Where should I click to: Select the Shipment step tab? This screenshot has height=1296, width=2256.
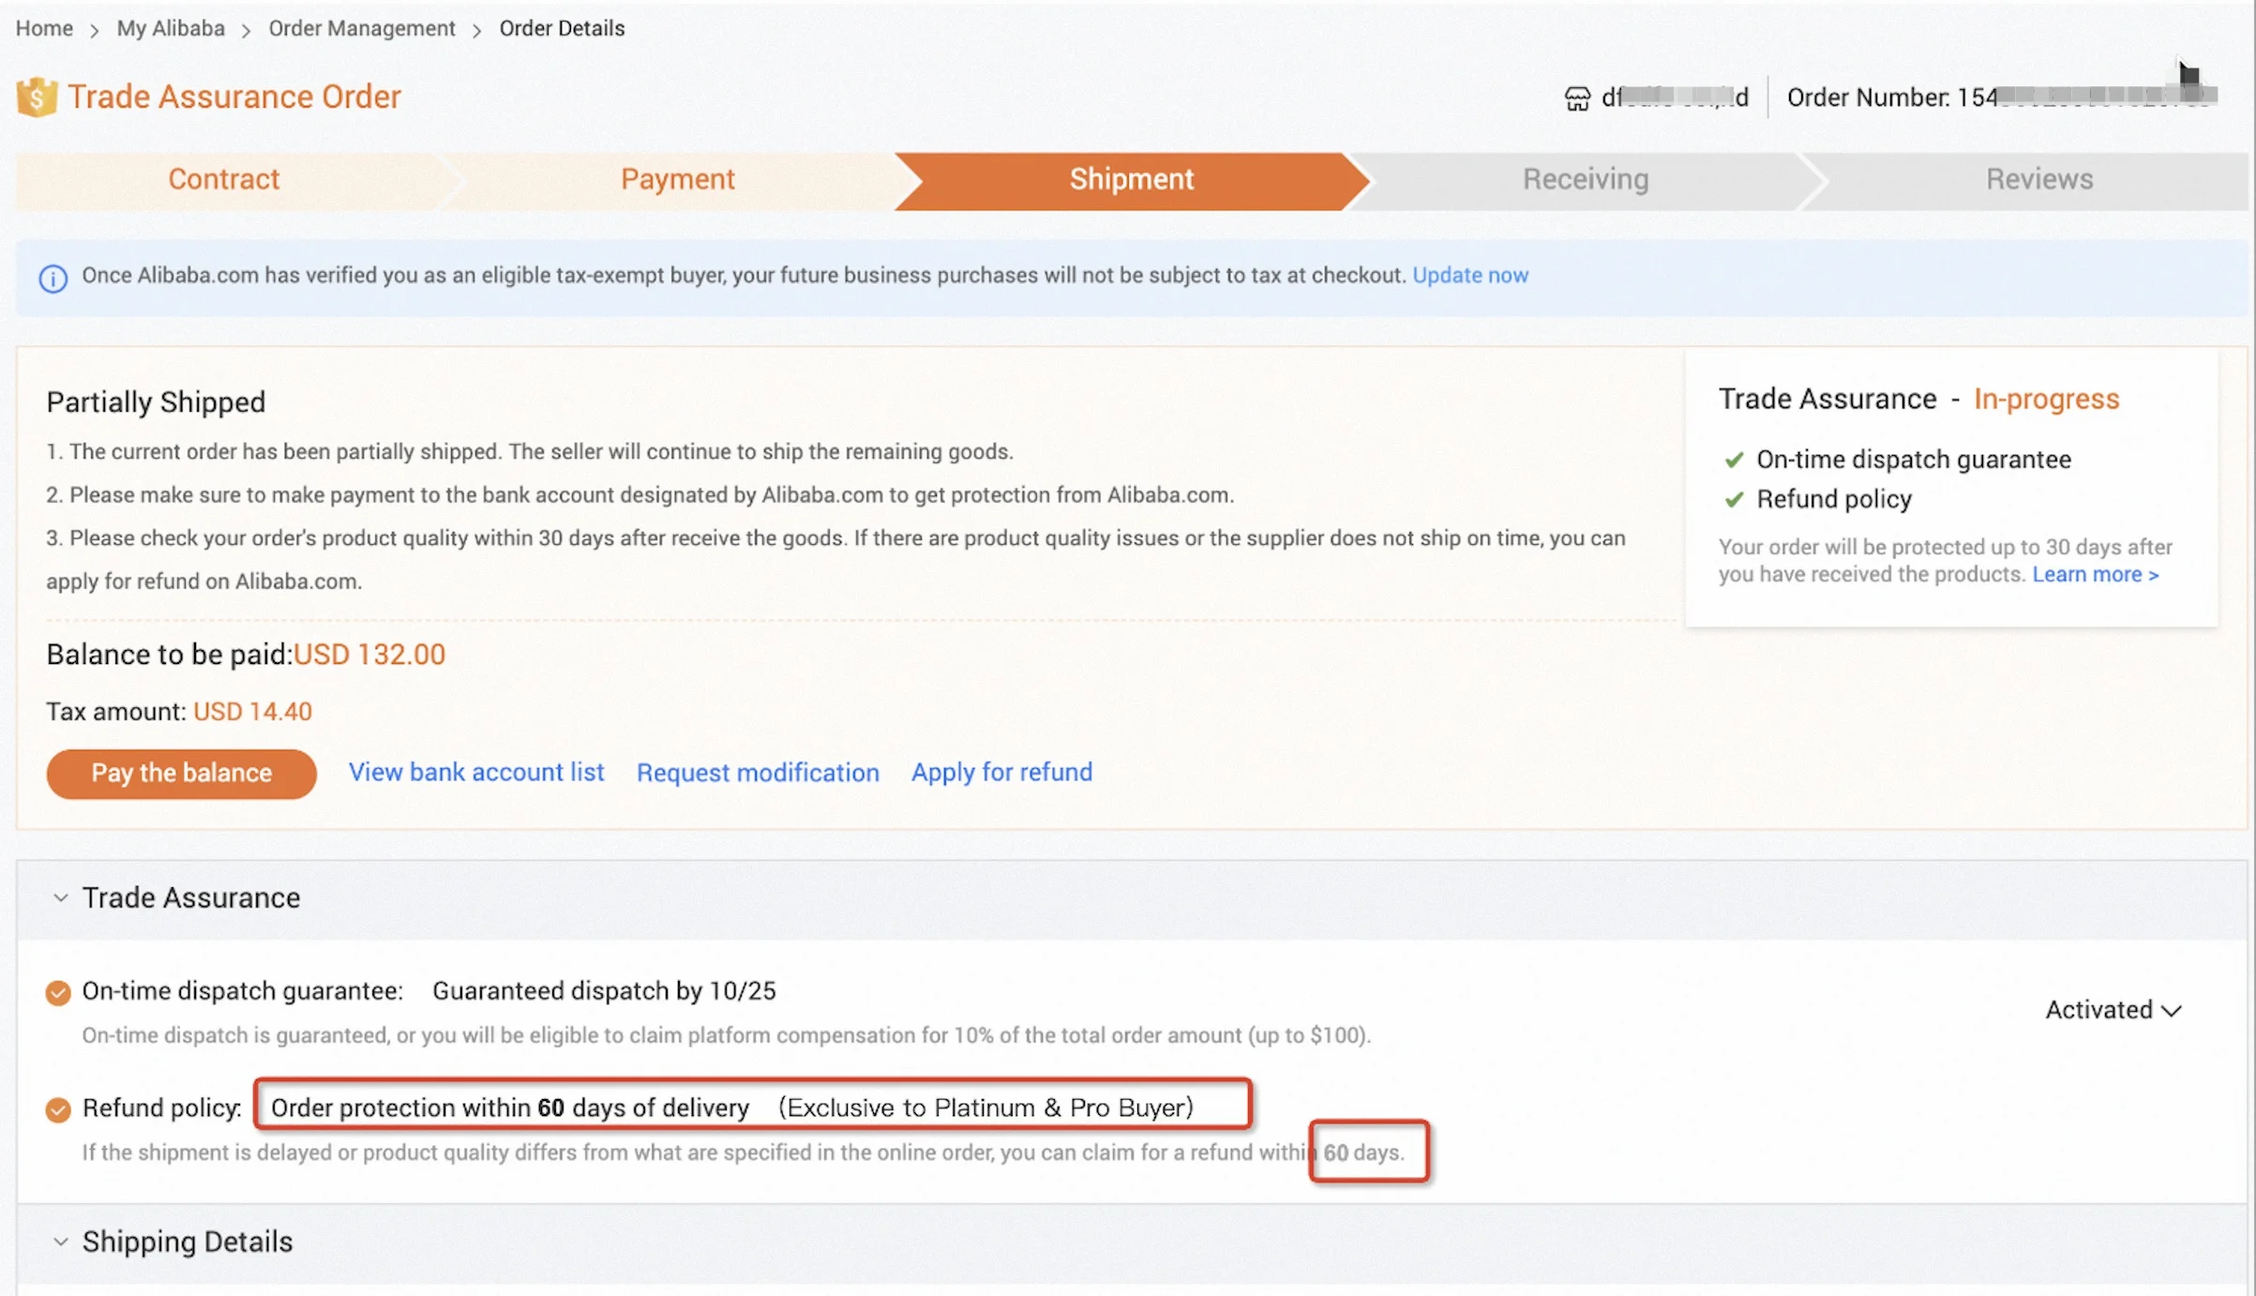(1131, 179)
